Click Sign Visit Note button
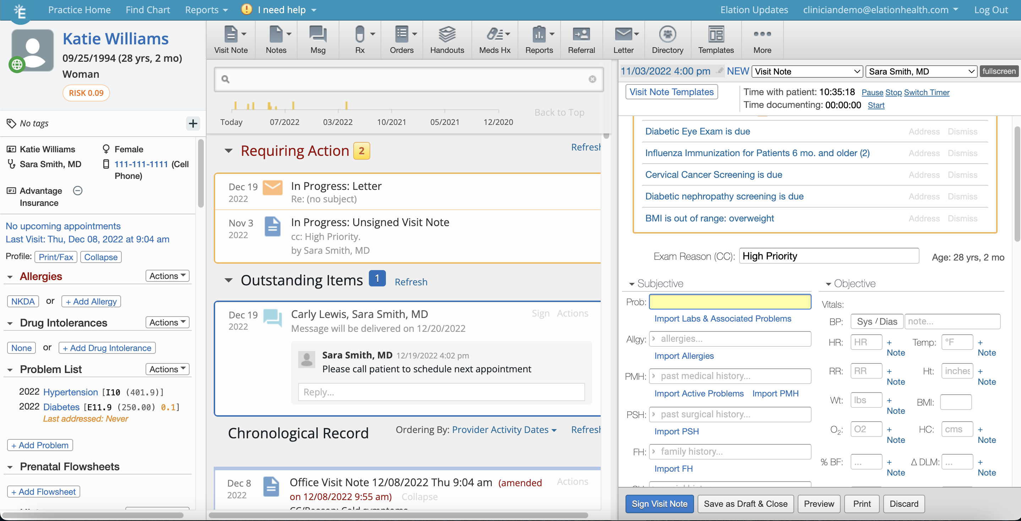This screenshot has height=521, width=1021. click(659, 504)
